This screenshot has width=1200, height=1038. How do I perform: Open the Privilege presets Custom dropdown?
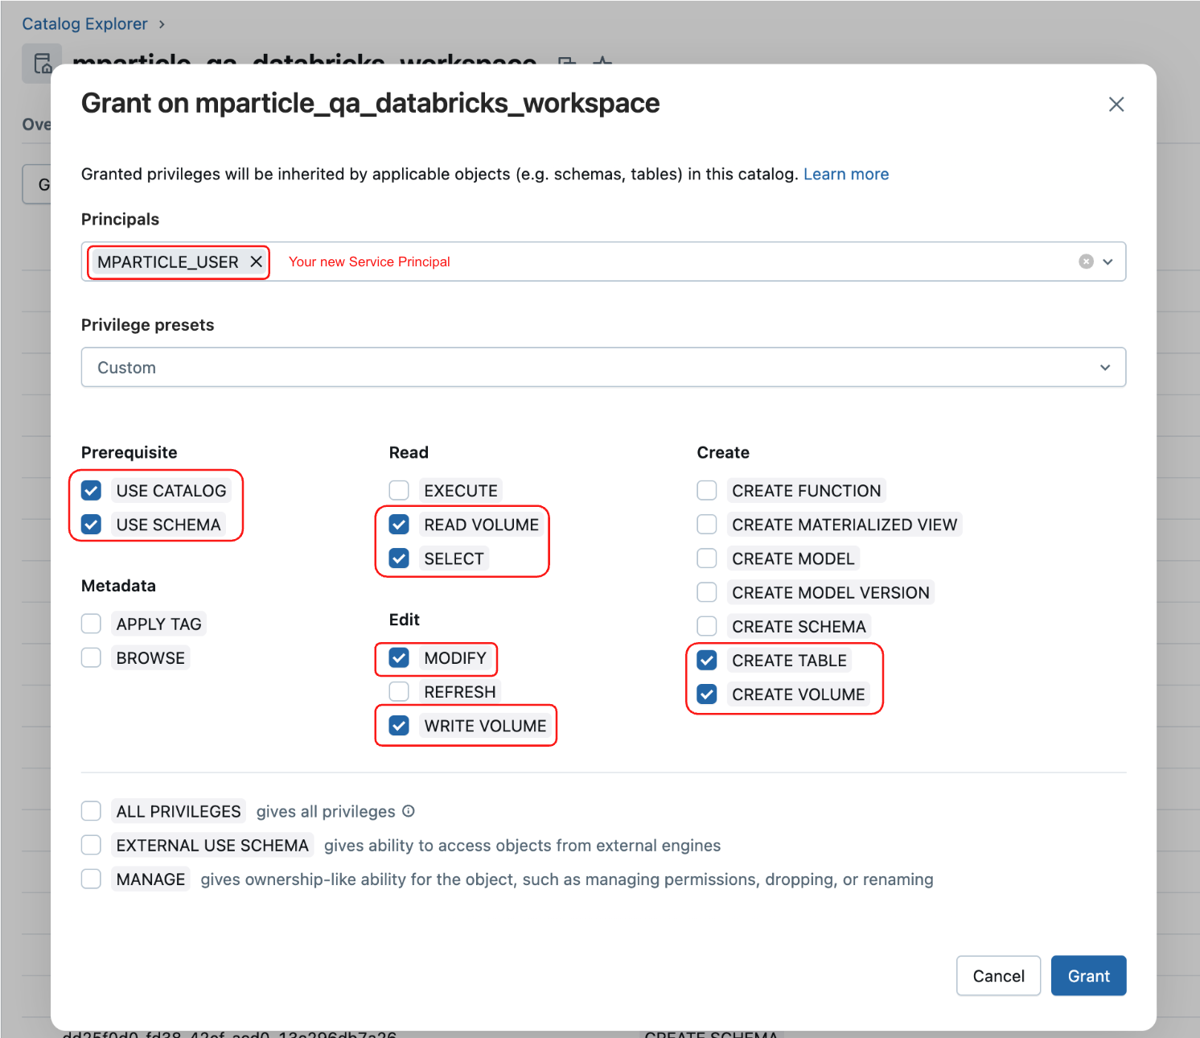tap(603, 367)
